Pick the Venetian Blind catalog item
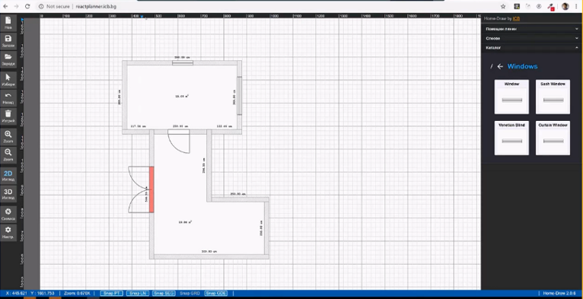 511,138
